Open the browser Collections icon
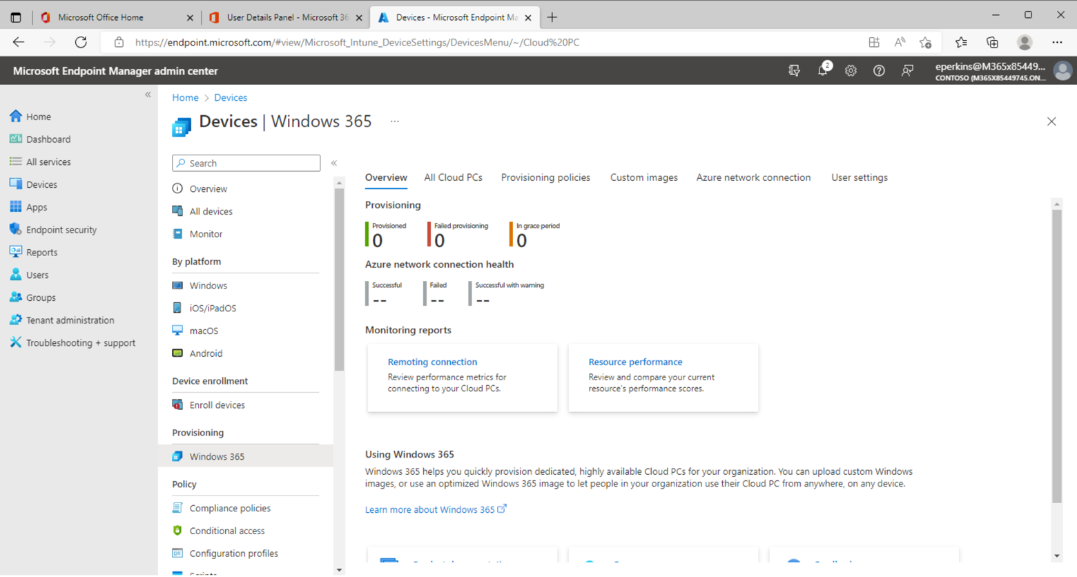Viewport: 1077px width, 577px height. 992,42
